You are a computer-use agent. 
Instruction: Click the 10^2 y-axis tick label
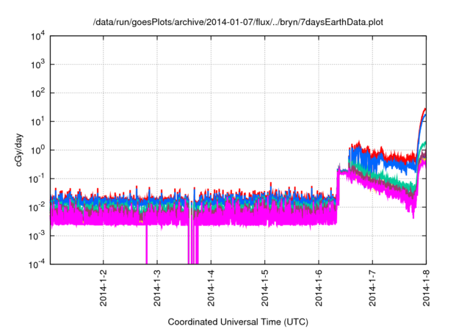coord(37,93)
